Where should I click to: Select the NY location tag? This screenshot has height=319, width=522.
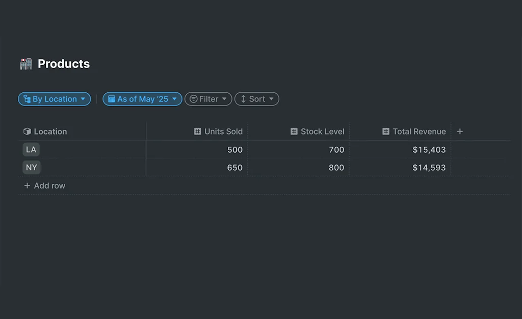coord(31,167)
